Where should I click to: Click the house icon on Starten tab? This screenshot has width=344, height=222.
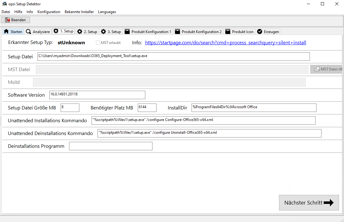6,32
